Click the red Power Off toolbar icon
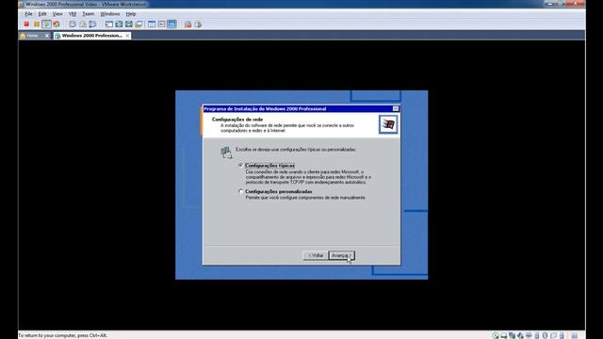603x339 pixels. point(26,24)
